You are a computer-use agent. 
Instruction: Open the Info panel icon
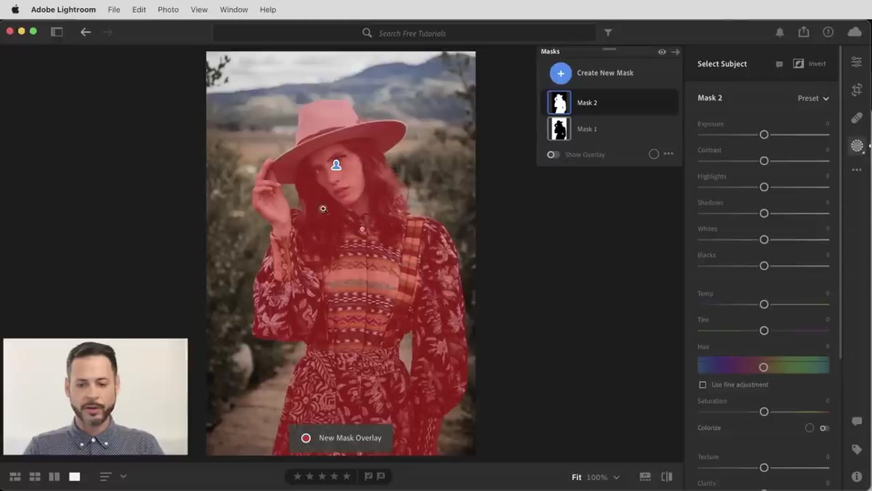point(857,476)
